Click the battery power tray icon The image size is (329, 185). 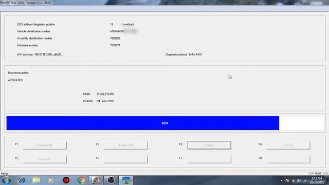(x=293, y=180)
